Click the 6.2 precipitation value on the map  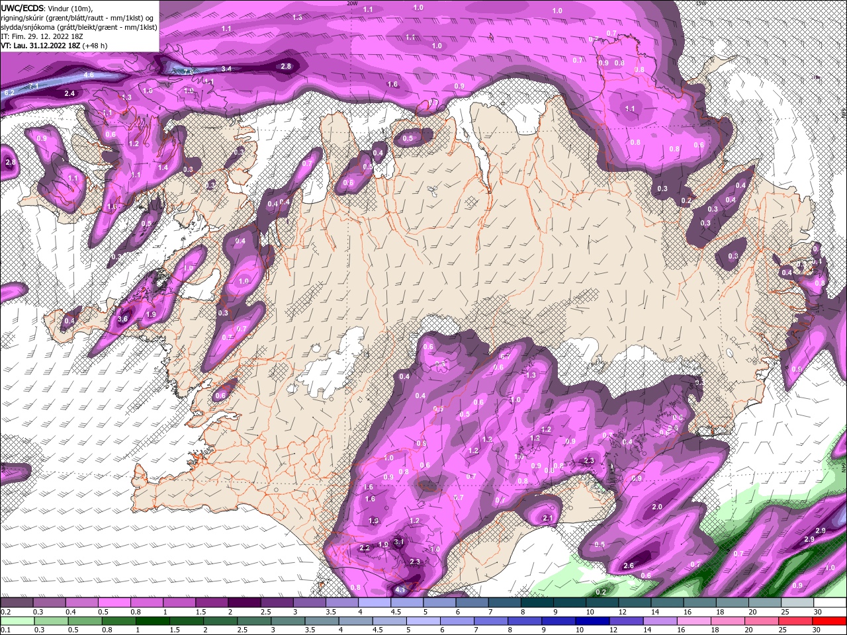[x=9, y=93]
